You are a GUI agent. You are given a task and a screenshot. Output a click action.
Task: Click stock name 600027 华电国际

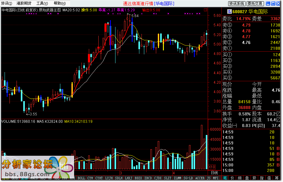click(x=250, y=12)
